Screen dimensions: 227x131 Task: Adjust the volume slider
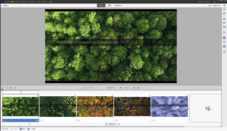126,88
